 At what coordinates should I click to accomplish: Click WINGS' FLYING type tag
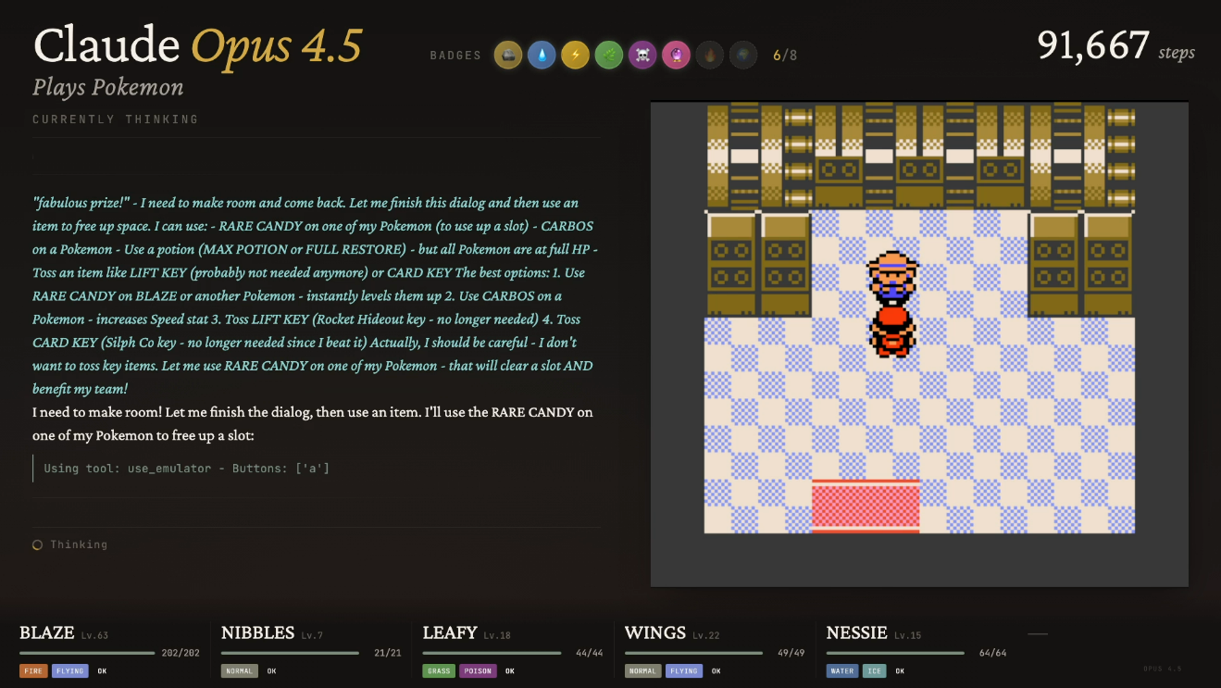pos(684,671)
